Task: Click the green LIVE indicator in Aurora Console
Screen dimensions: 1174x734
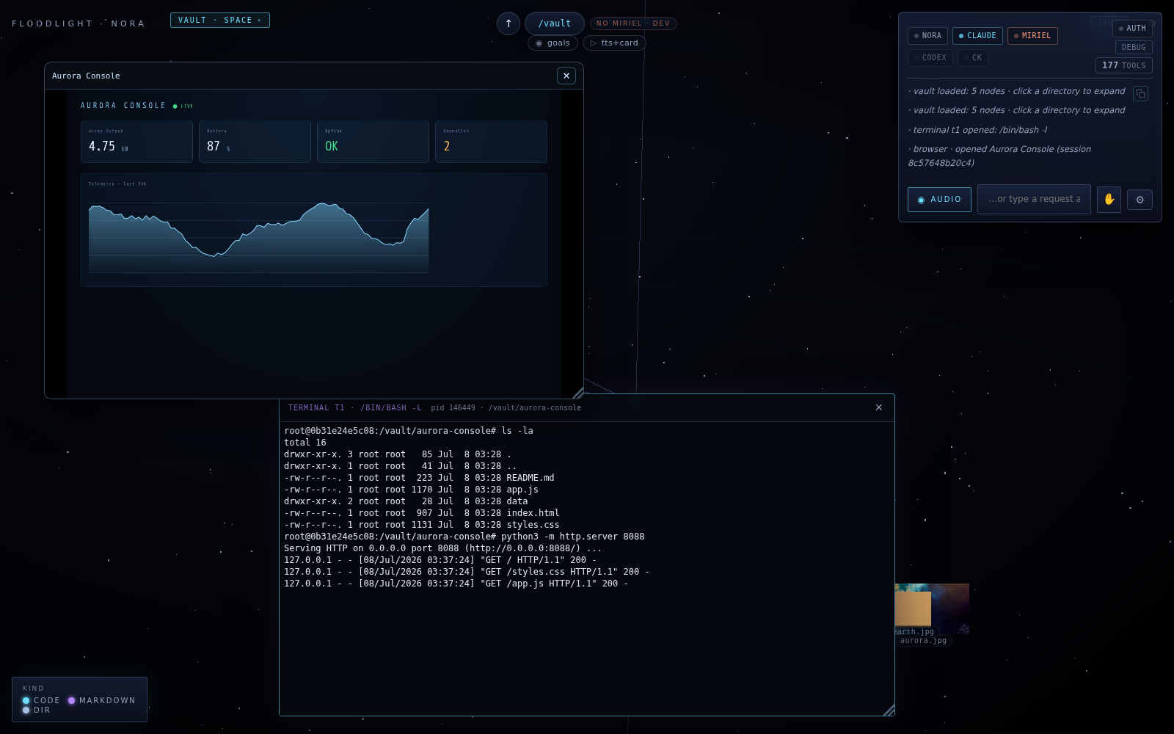Action: tap(183, 106)
